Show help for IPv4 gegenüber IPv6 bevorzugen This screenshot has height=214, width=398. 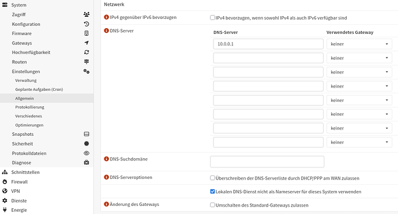(x=106, y=17)
